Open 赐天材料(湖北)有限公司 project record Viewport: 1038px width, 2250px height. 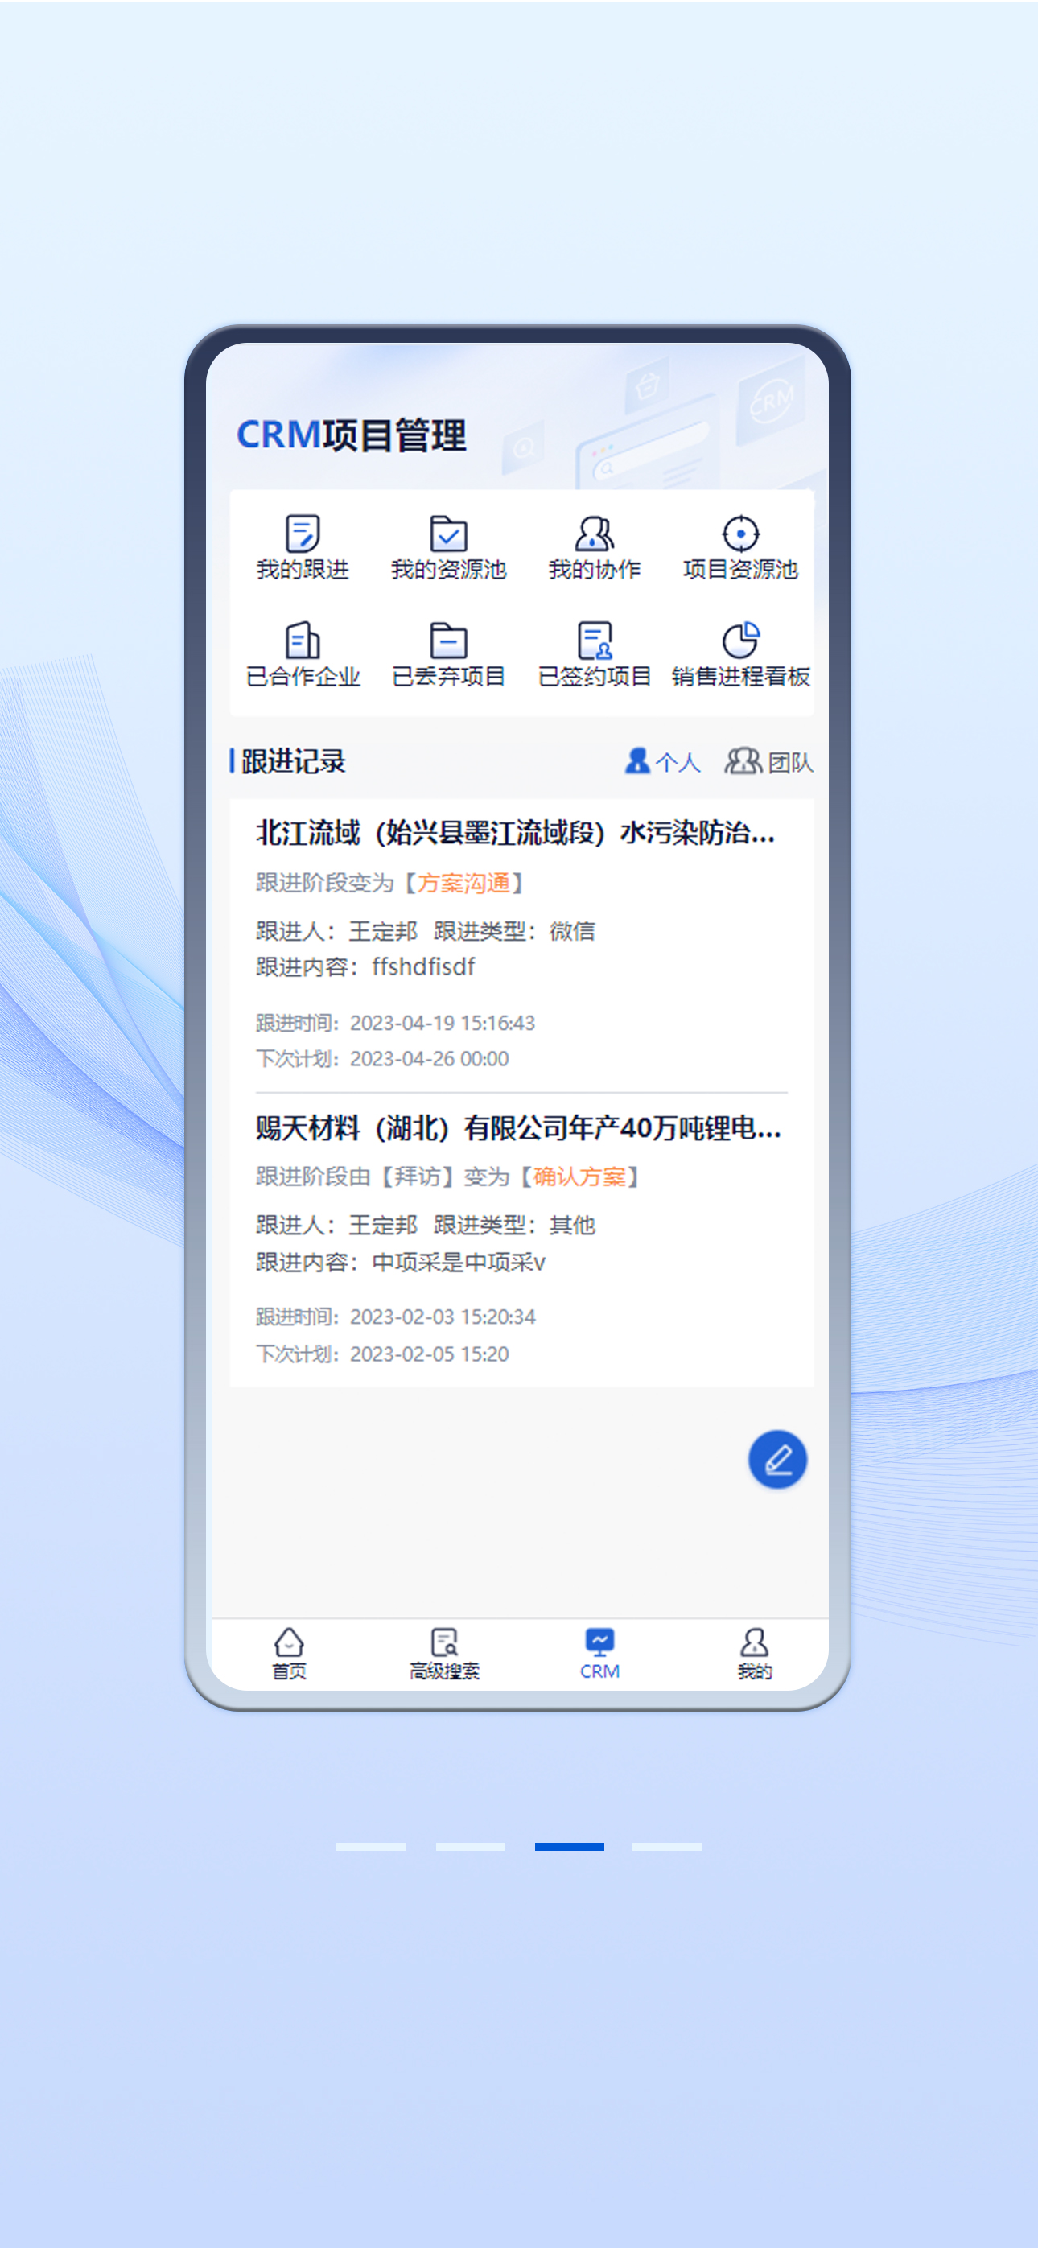(518, 1127)
